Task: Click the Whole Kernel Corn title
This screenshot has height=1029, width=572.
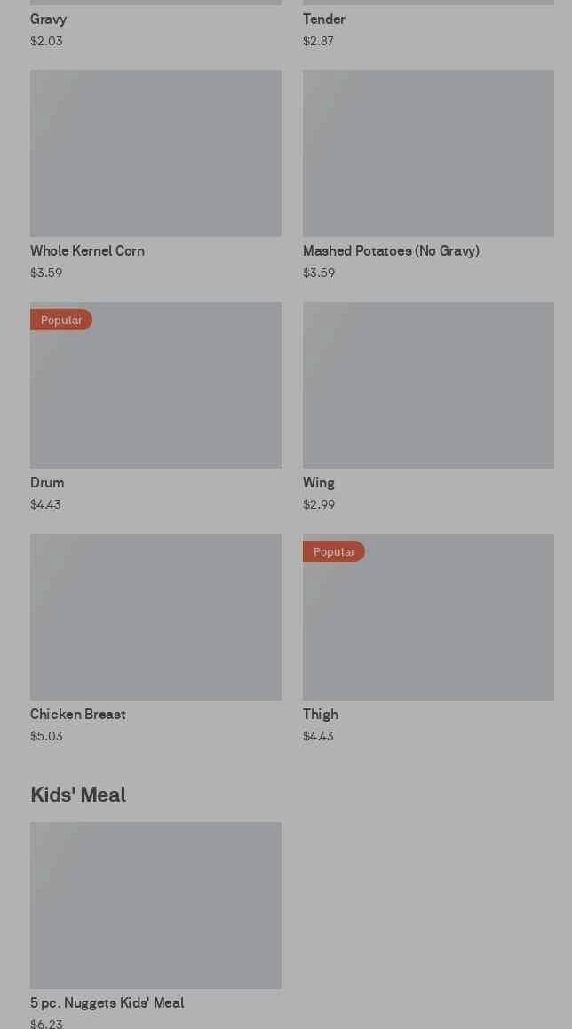Action: pos(87,250)
